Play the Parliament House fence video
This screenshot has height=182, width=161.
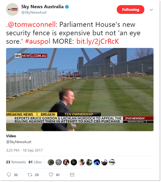click(80, 90)
